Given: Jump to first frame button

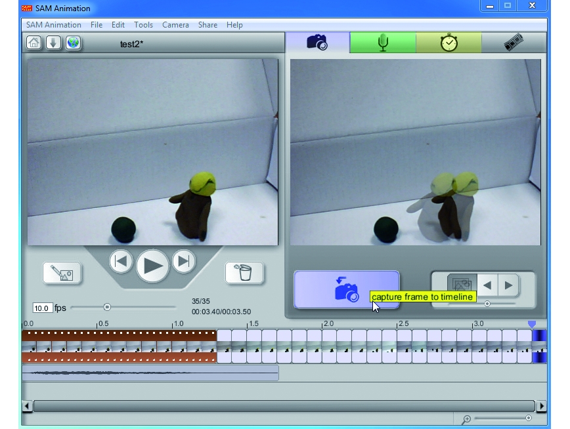Looking at the screenshot, I should (x=121, y=262).
